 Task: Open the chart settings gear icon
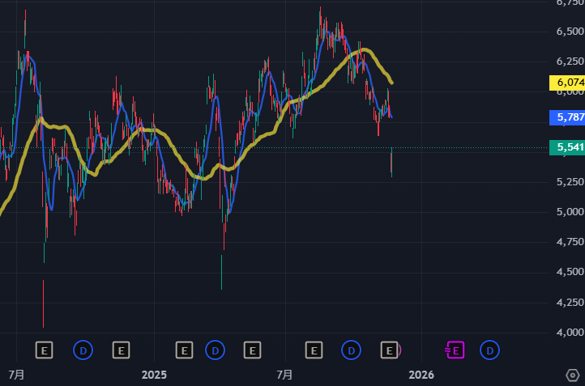pos(572,375)
